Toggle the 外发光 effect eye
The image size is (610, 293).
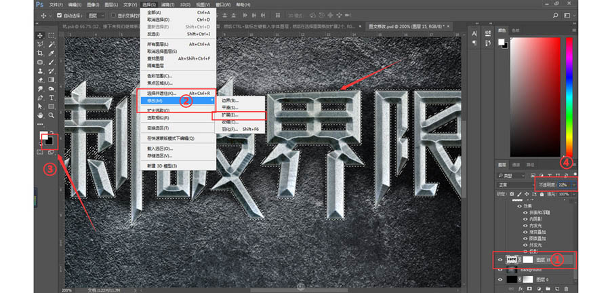(526, 245)
